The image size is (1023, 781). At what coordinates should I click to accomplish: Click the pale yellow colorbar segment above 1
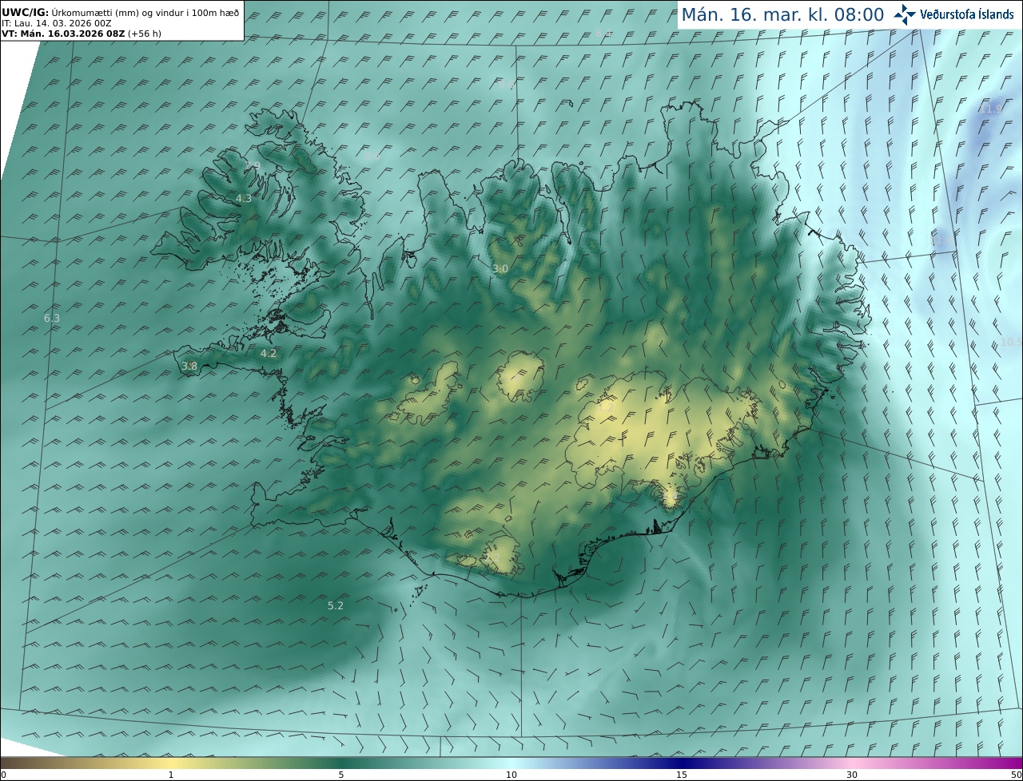[x=171, y=763]
